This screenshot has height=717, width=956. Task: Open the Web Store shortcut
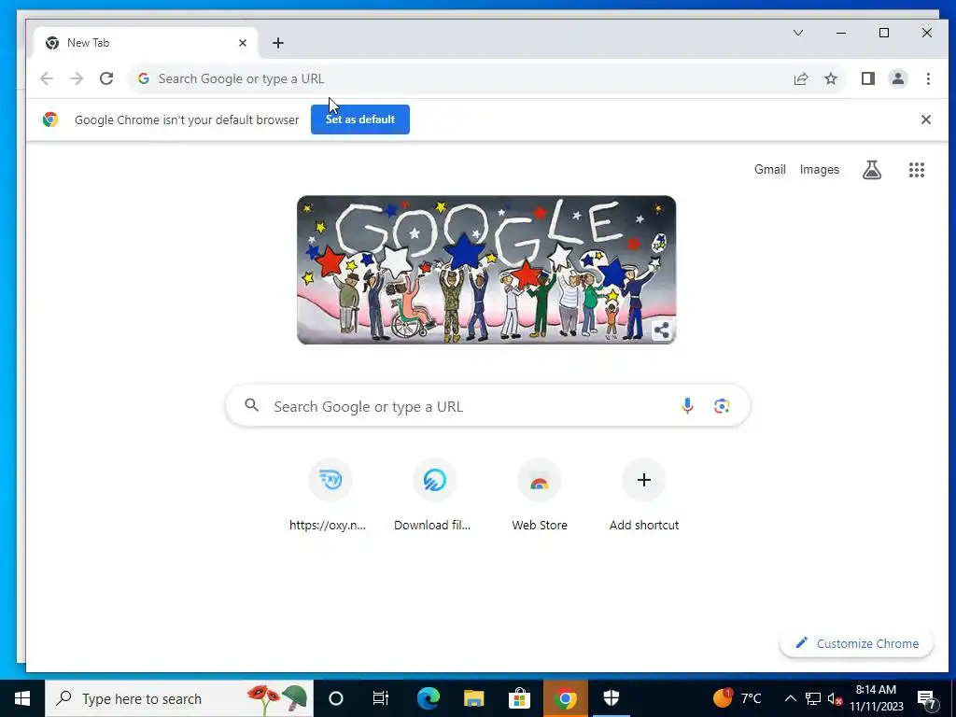[539, 495]
